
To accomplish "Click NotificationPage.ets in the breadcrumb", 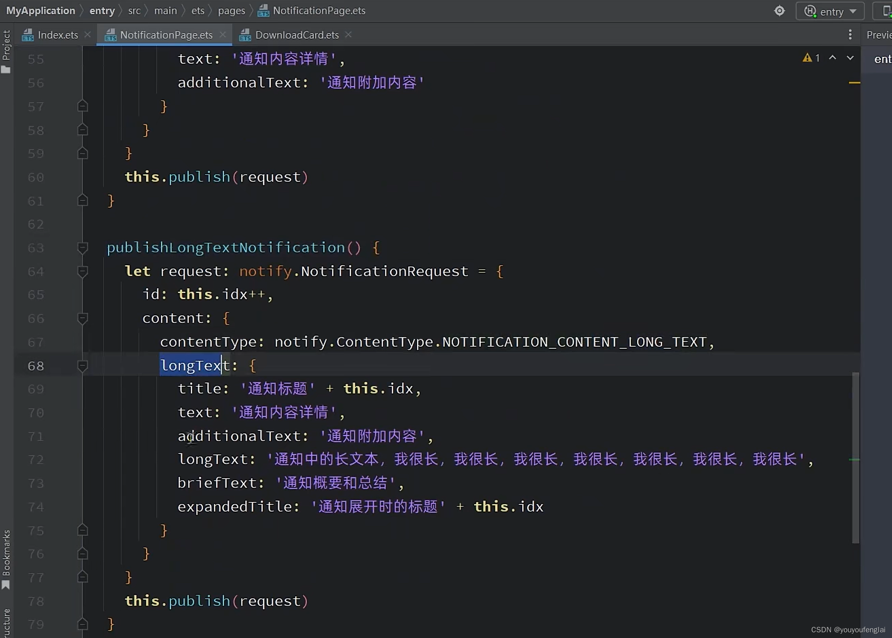I will pos(319,11).
